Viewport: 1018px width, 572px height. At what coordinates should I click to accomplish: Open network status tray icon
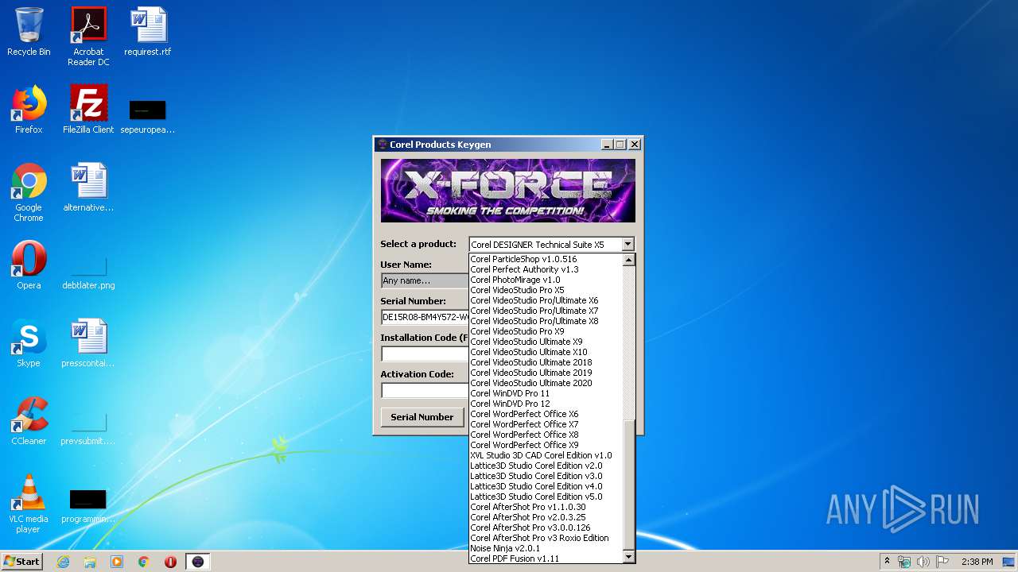pyautogui.click(x=904, y=562)
